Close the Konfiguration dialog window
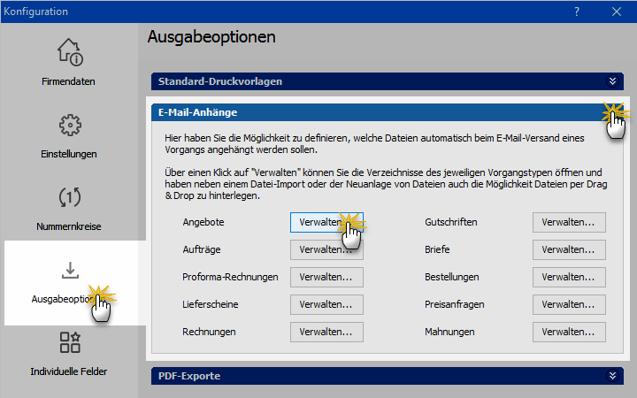The height and width of the screenshot is (398, 637). 617,11
